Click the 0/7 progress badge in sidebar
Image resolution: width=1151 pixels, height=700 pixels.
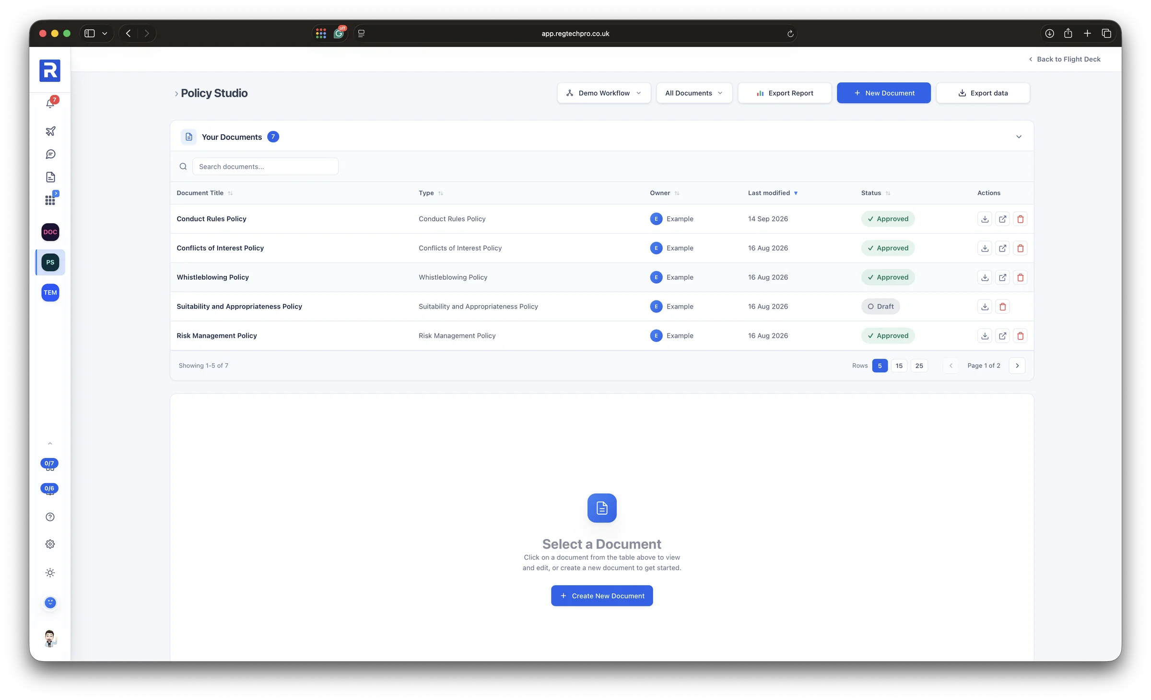pos(49,464)
